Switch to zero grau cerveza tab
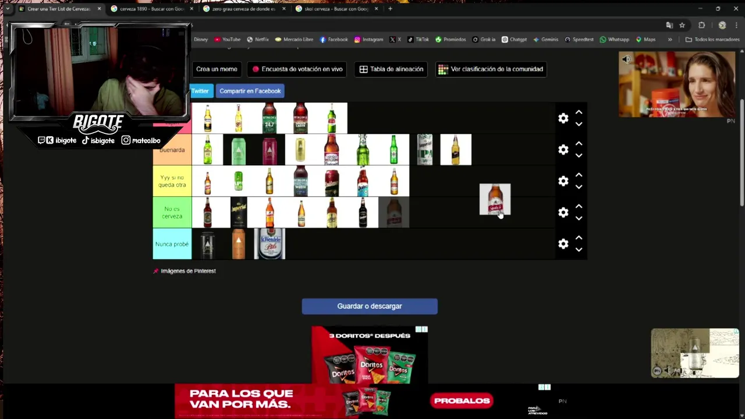Viewport: 745px width, 419px height. pyautogui.click(x=243, y=9)
